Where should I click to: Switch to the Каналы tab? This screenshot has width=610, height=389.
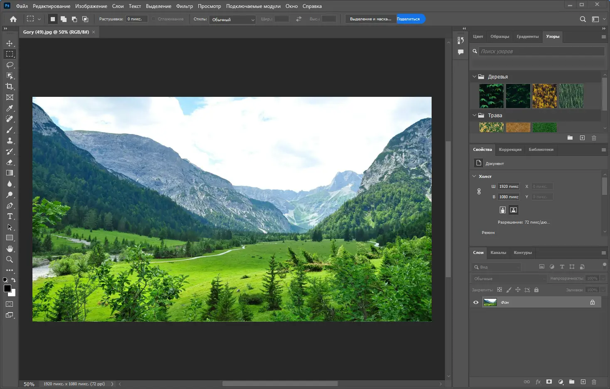(498, 253)
